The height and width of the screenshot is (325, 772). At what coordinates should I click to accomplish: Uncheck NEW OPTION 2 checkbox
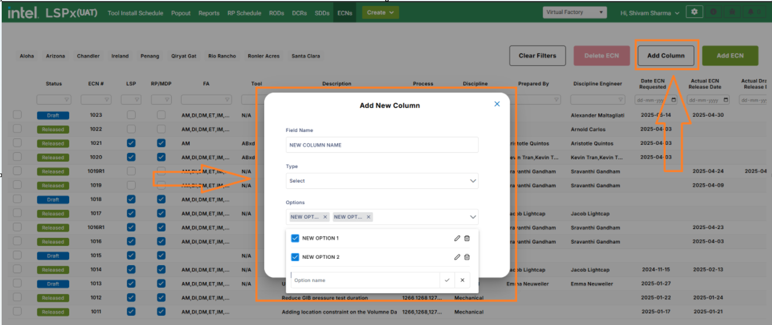295,257
